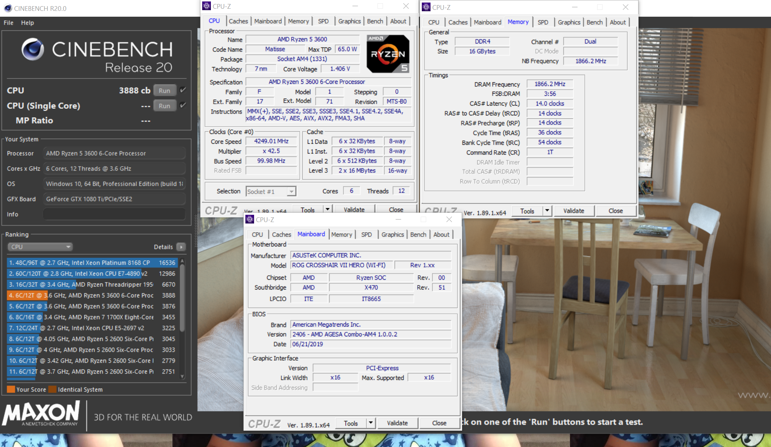Open the Ranking CPU dropdown
This screenshot has height=447, width=771.
point(40,247)
